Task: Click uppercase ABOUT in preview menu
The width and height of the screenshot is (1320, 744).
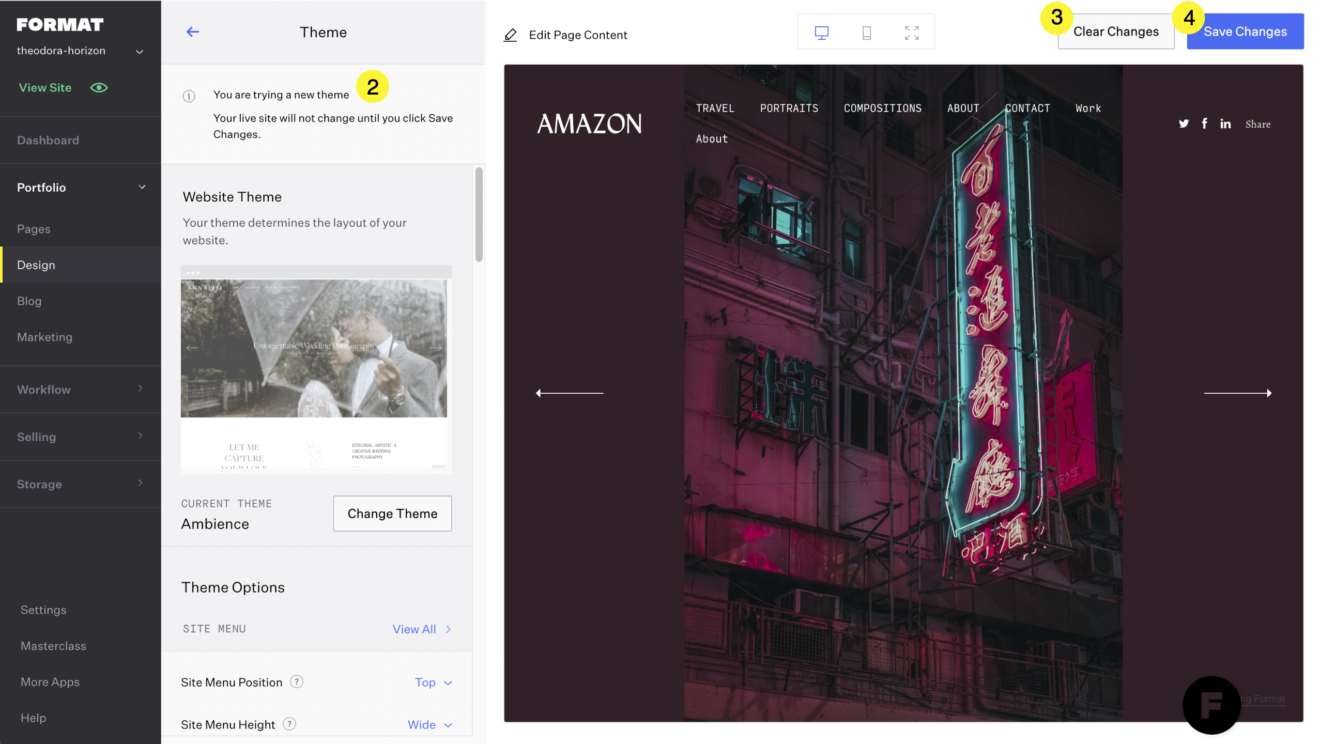Action: click(963, 109)
